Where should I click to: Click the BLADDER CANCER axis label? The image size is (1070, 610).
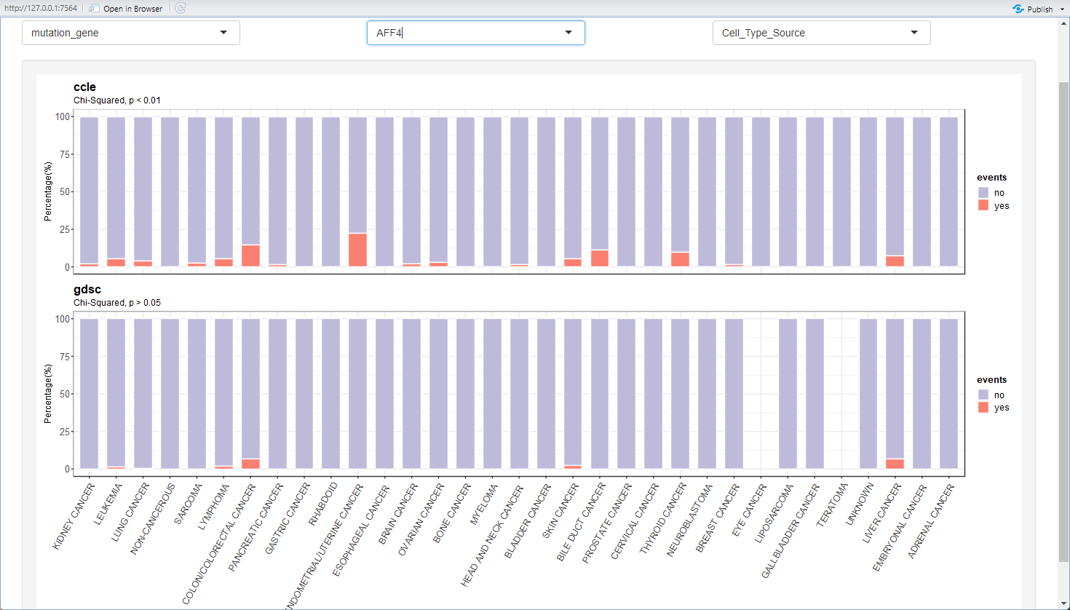[527, 520]
